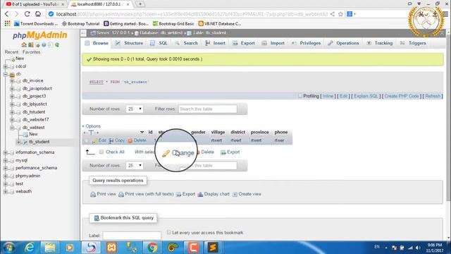
Task: Switch to the Structure tab
Action: pos(130,43)
